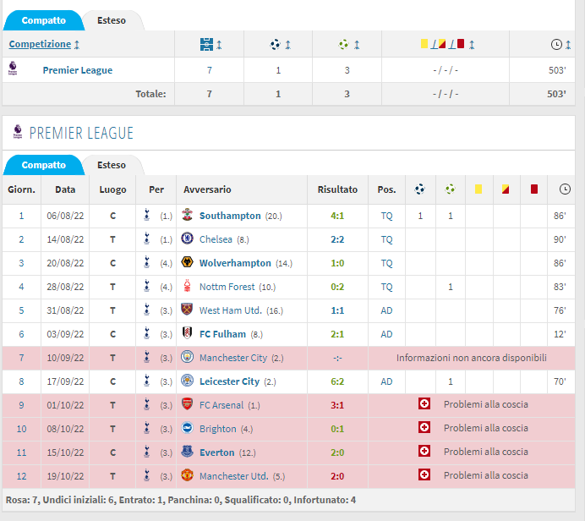Open the Wolverhampton club crest
The image size is (585, 521).
point(188,262)
